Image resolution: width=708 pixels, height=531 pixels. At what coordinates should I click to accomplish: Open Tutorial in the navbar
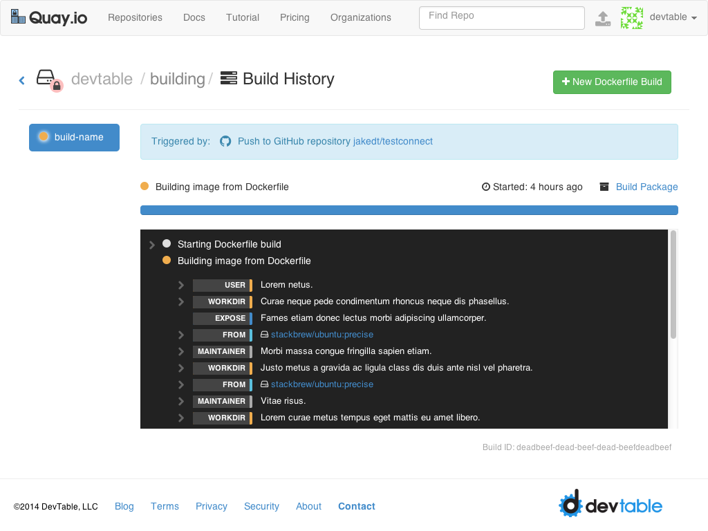pyautogui.click(x=243, y=17)
